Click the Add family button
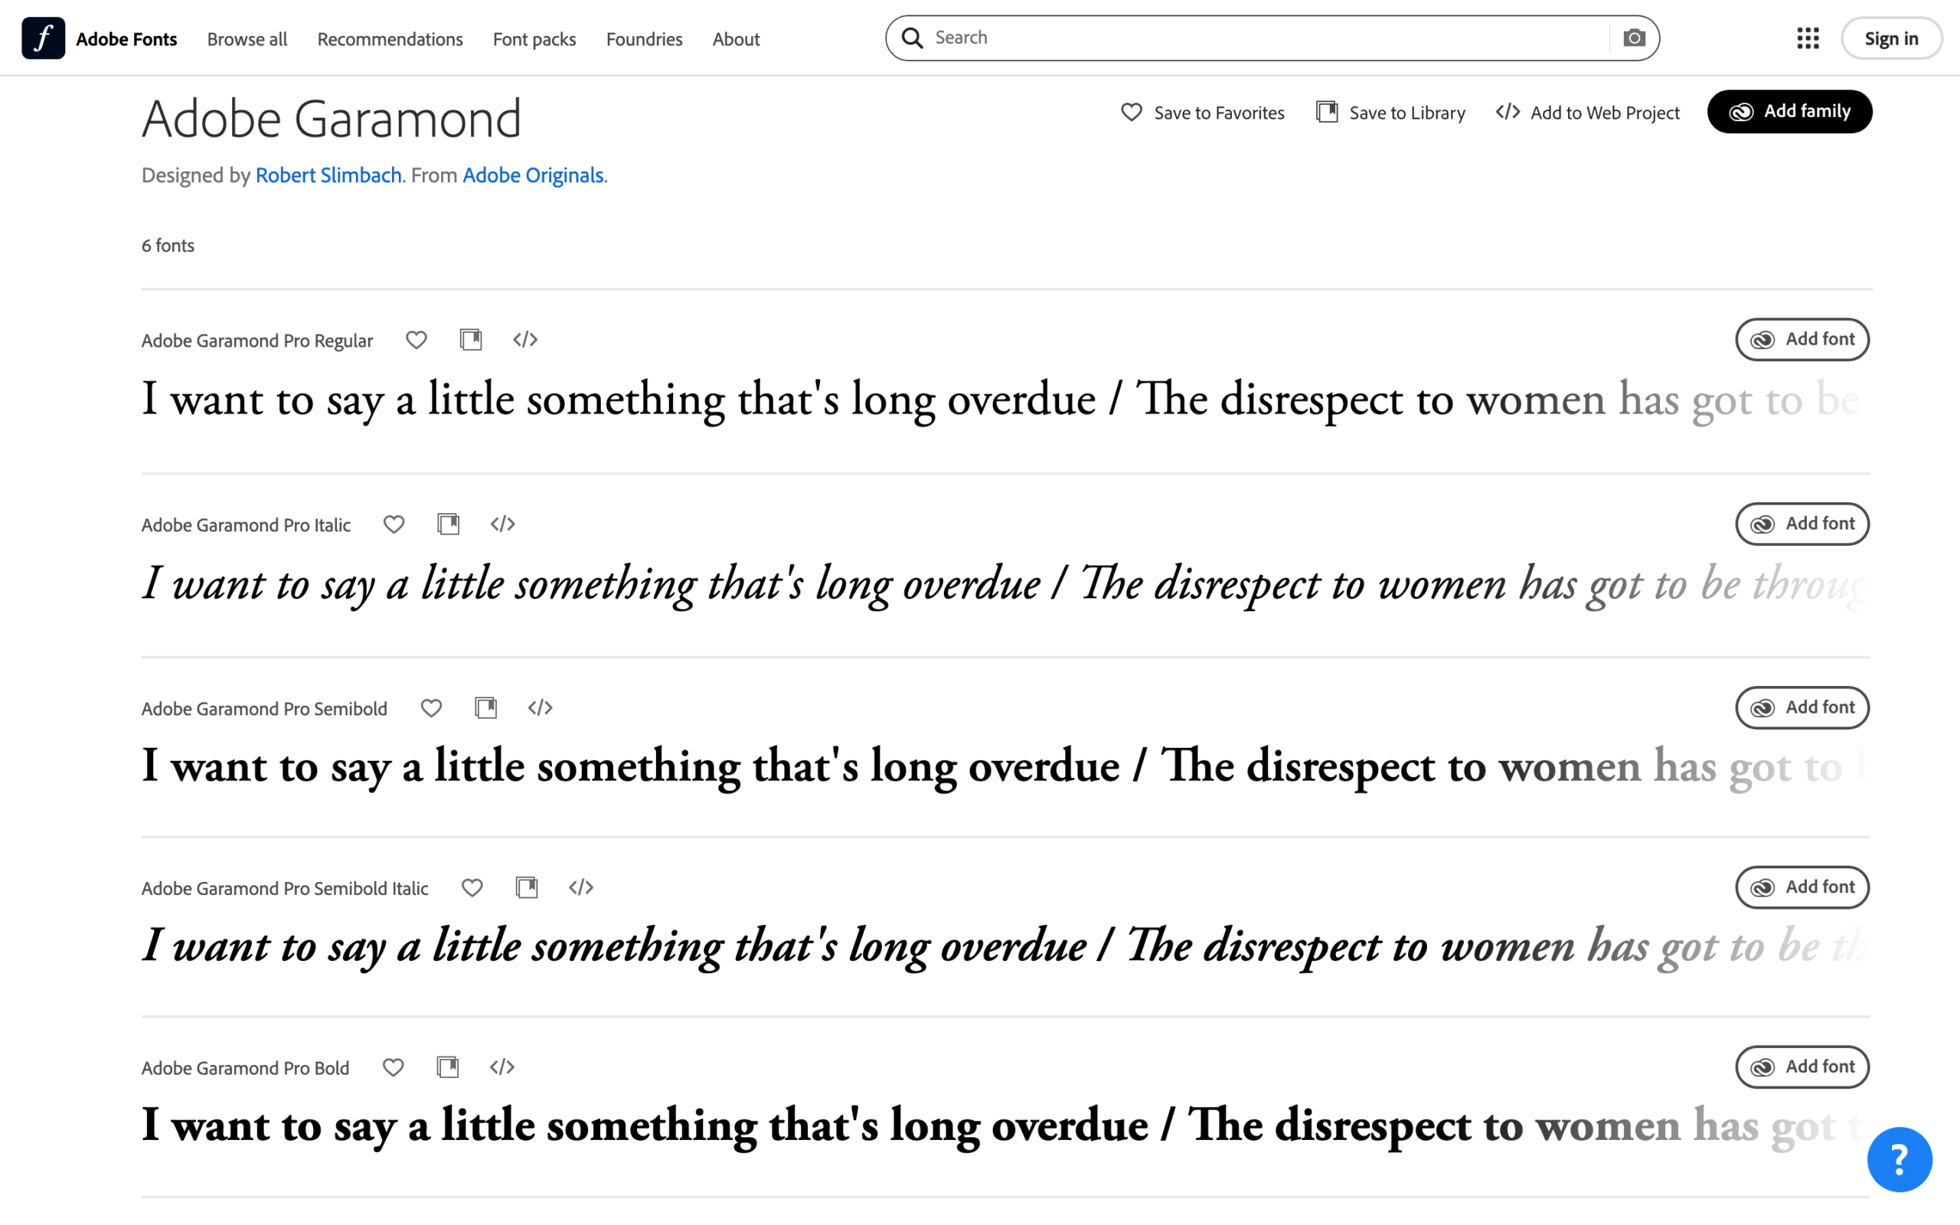Viewport: 1960px width, 1225px height. [x=1790, y=112]
